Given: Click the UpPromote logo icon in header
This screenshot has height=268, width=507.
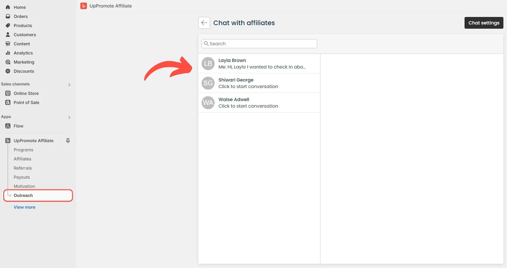Looking at the screenshot, I should (84, 6).
